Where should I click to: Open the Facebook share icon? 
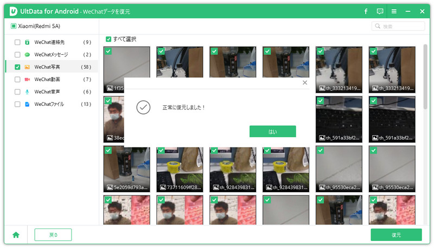point(366,11)
